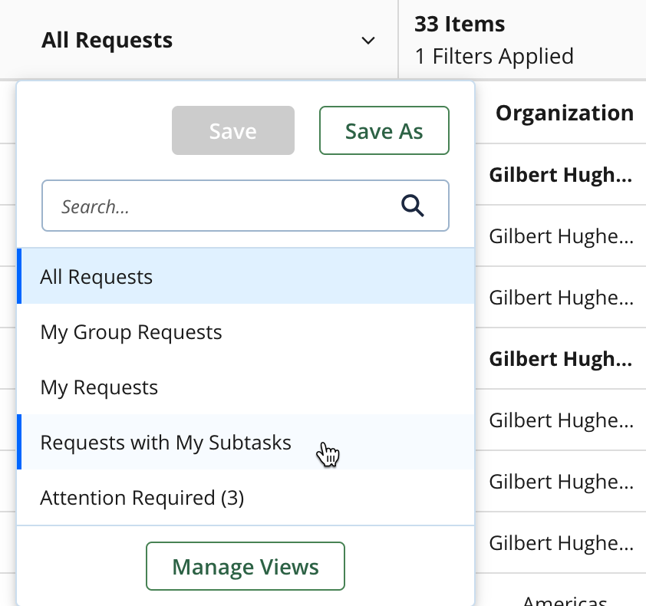Select All Requests in the views list
This screenshot has width=646, height=606.
(x=97, y=277)
